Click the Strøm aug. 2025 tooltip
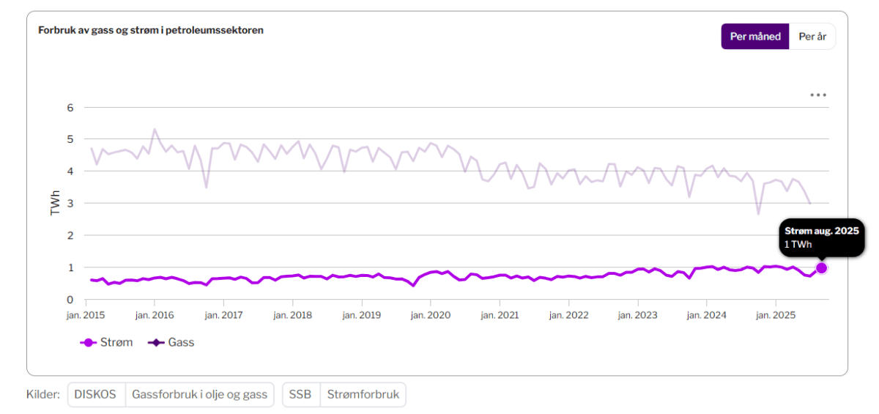Screen dimensions: 879x414 coord(820,237)
